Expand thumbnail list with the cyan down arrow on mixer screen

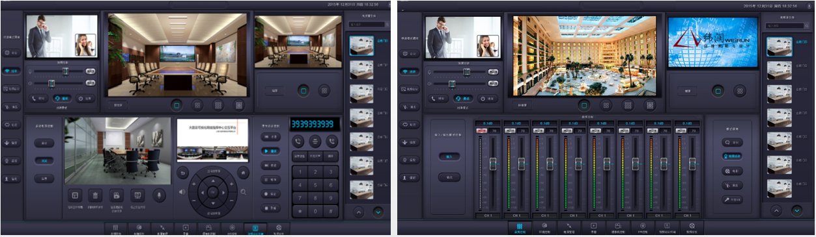pos(796,210)
